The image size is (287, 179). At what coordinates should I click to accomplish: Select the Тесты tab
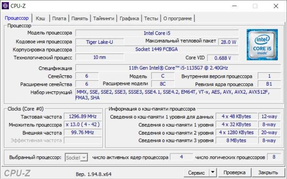151,19
